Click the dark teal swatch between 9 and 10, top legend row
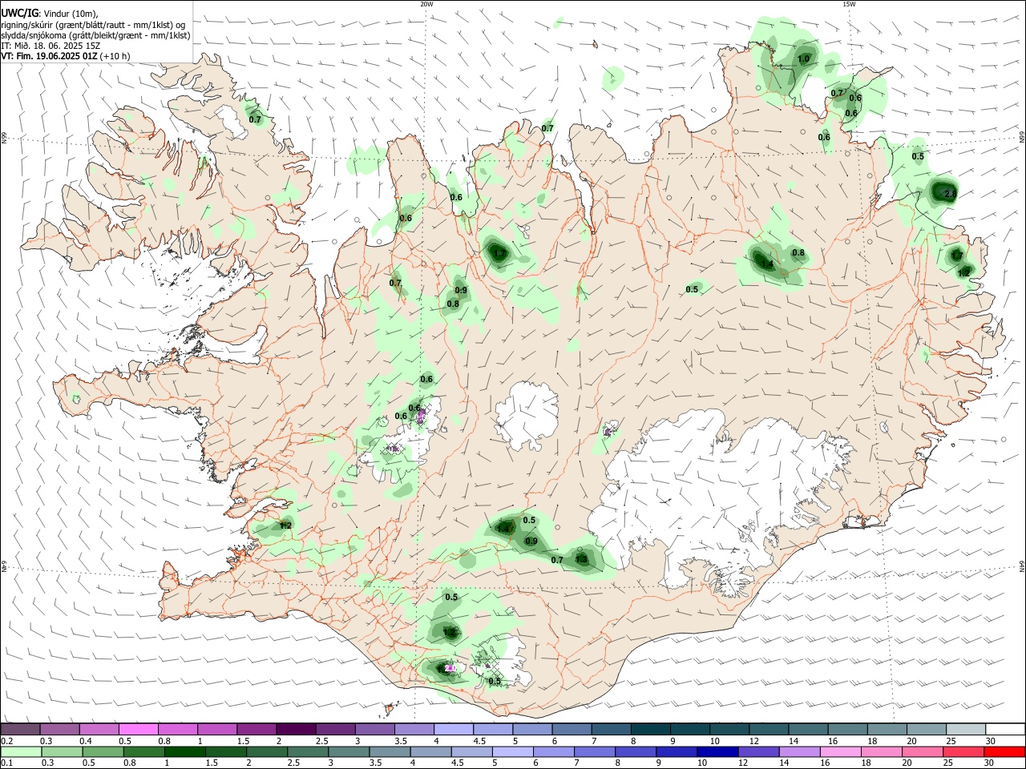The image size is (1026, 769). pyautogui.click(x=690, y=729)
